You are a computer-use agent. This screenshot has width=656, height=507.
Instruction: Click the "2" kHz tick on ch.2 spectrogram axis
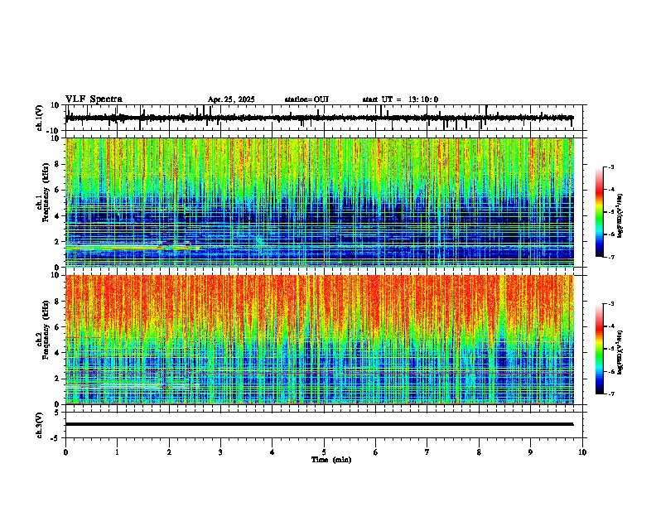tap(57, 379)
